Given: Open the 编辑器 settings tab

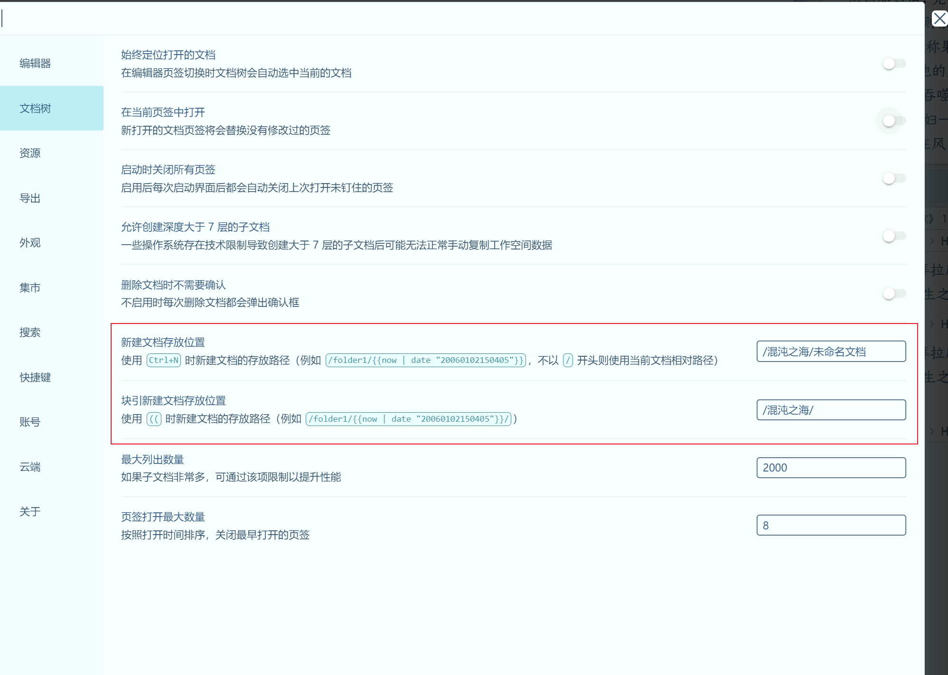Looking at the screenshot, I should [x=35, y=63].
